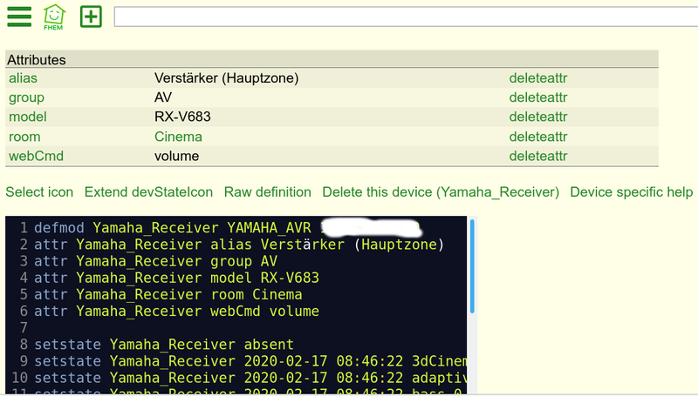Viewport: 698px width, 396px height.
Task: Click deleteattr for the group attribute
Action: click(x=538, y=97)
